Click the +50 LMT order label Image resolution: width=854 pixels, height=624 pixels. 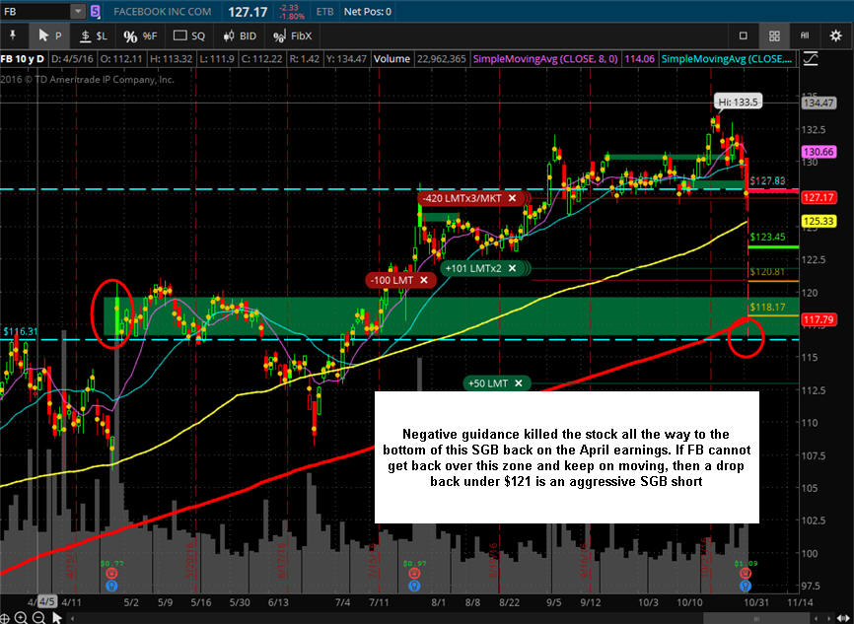click(x=487, y=383)
